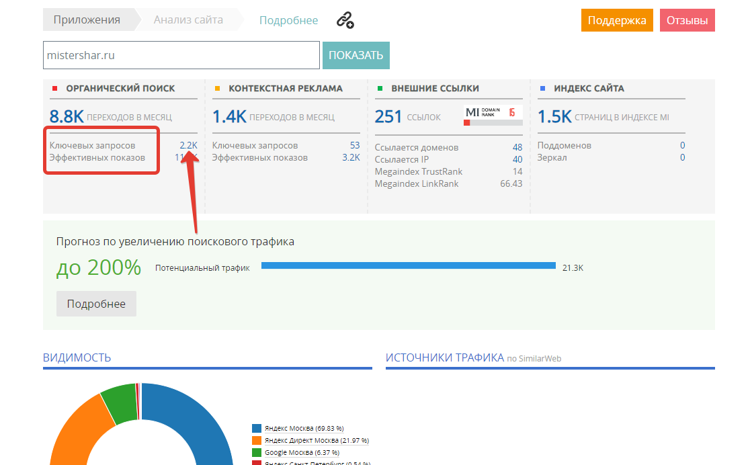750x465 pixels.
Task: Click red marker beside Органический поиск
Action: 54,89
